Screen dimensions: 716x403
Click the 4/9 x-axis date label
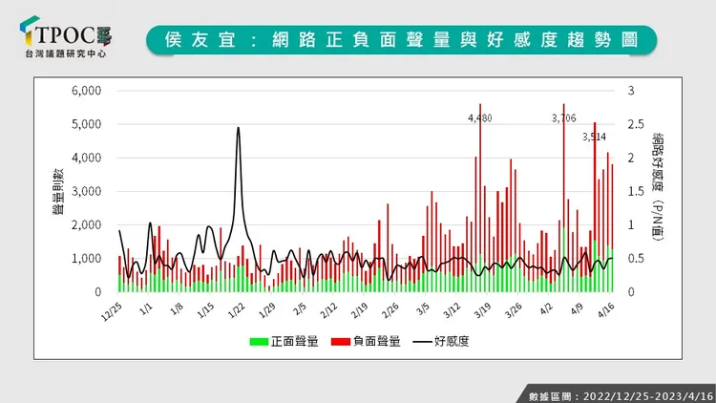(577, 309)
